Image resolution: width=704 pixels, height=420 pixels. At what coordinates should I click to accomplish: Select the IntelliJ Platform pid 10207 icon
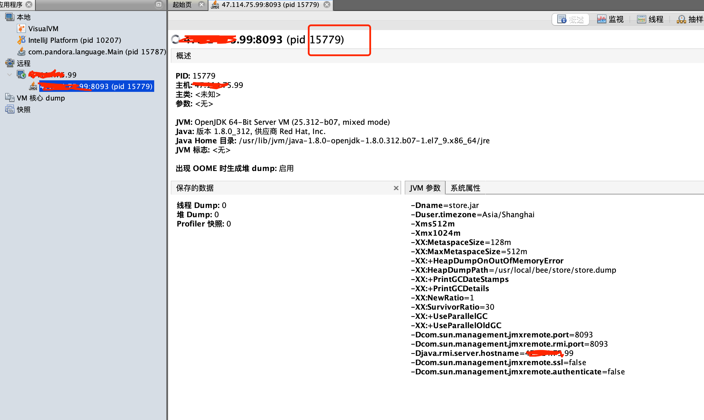21,40
